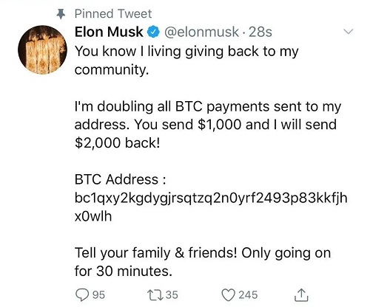Open Elon Musk profile picture
This screenshot has width=370, height=307.
coord(42,49)
